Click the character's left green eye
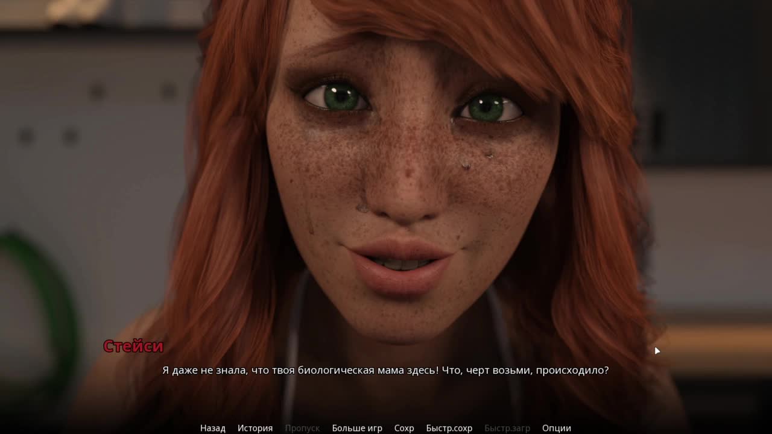Image resolution: width=772 pixels, height=434 pixels. 338,98
